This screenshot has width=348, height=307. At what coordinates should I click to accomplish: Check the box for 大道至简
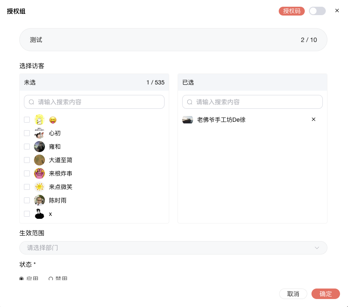pos(27,160)
